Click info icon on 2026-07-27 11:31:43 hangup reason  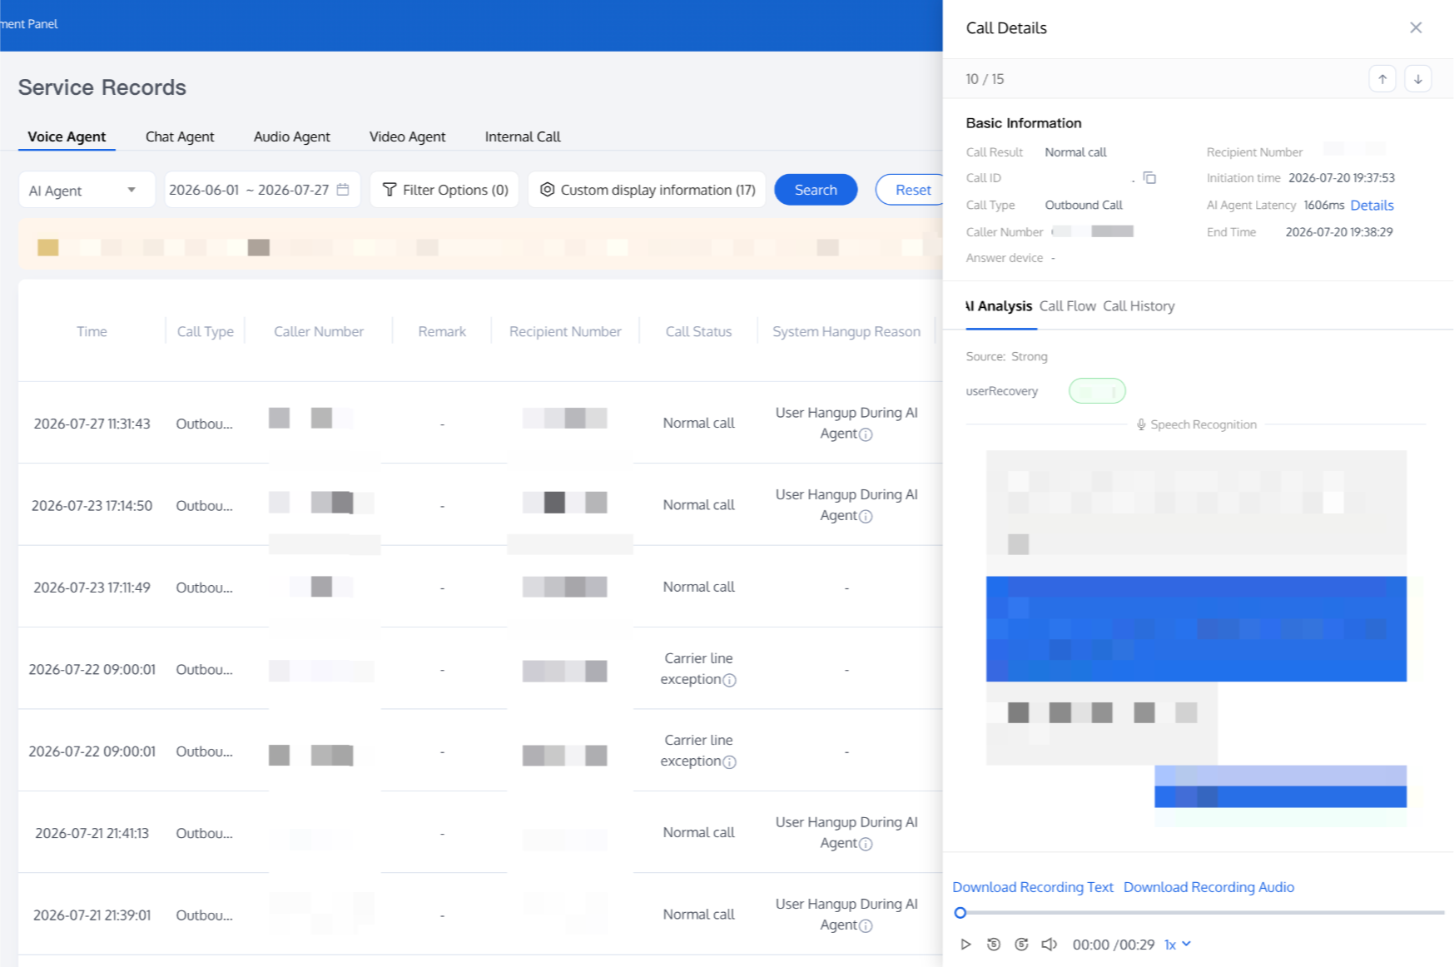pyautogui.click(x=866, y=434)
